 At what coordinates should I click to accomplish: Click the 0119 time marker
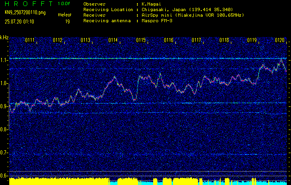[252, 40]
